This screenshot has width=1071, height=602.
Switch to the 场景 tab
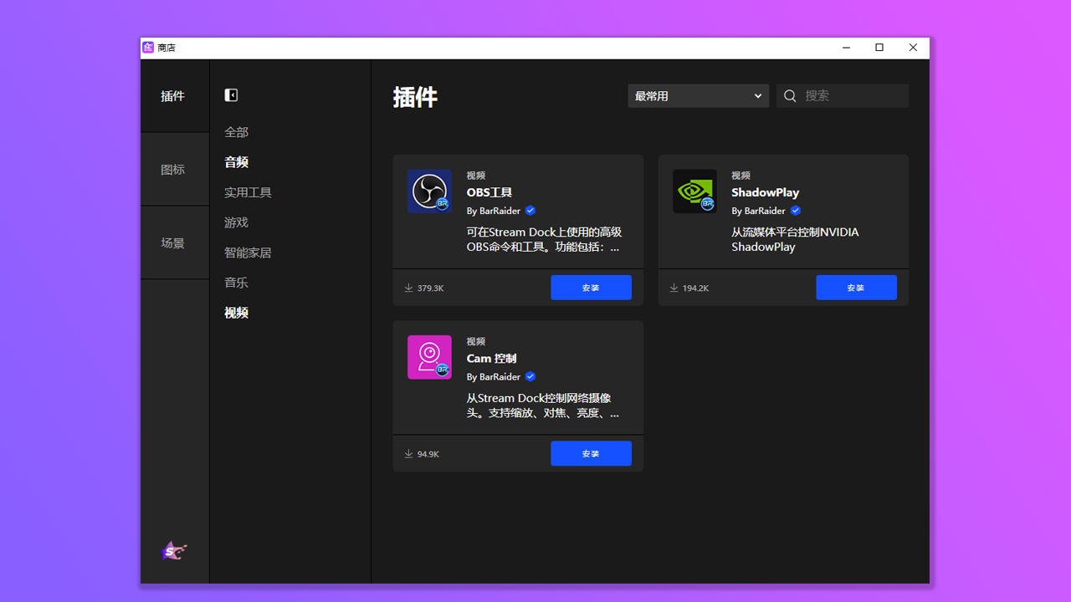pos(173,243)
